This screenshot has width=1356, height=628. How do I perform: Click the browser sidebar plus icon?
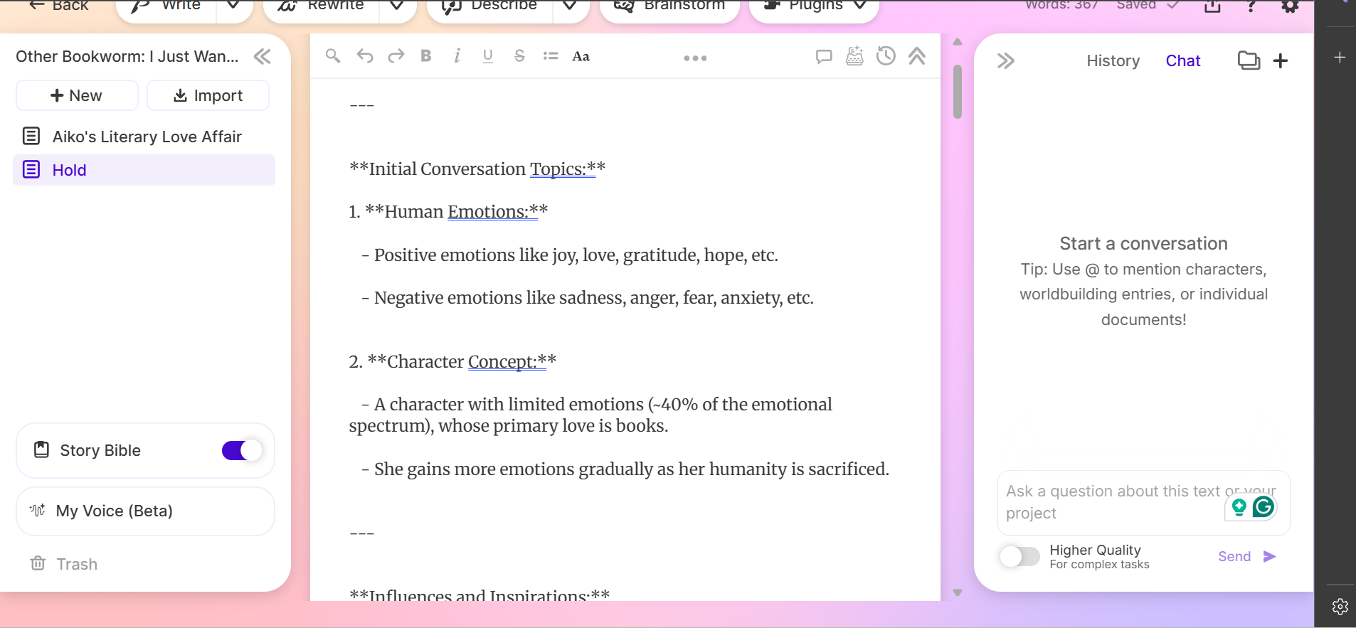tap(1340, 57)
